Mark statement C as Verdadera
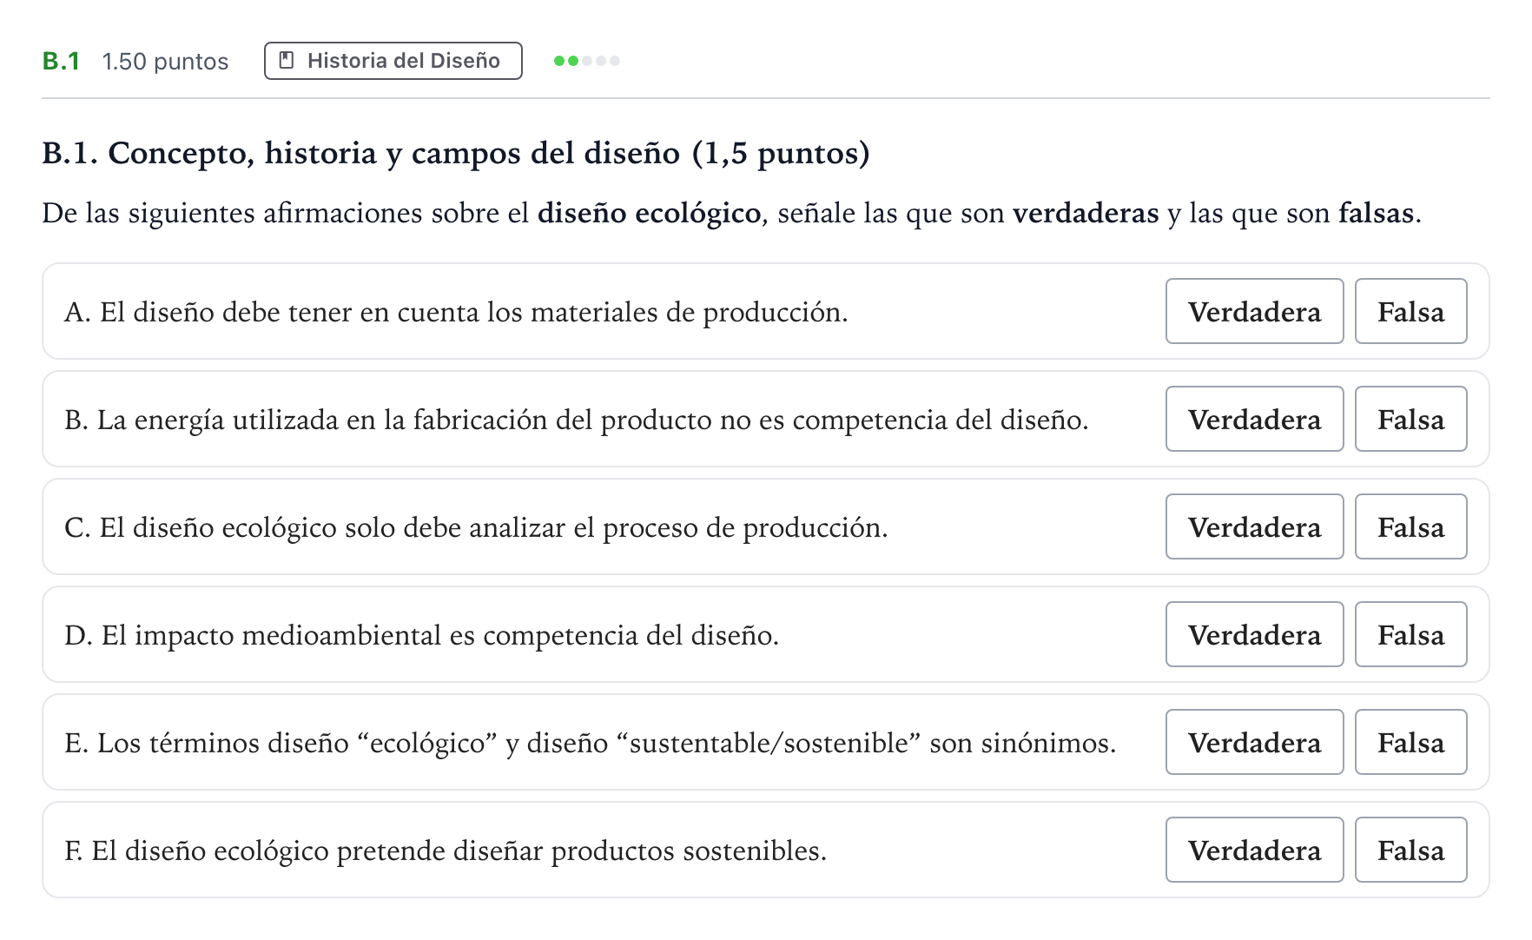The height and width of the screenshot is (940, 1532). pos(1254,526)
